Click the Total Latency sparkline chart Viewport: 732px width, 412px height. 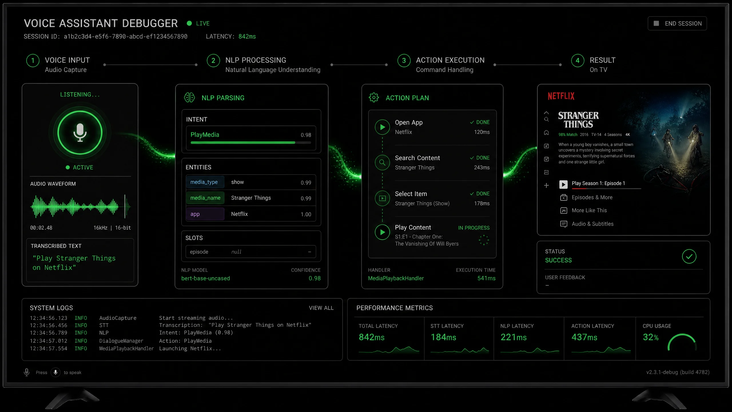389,350
